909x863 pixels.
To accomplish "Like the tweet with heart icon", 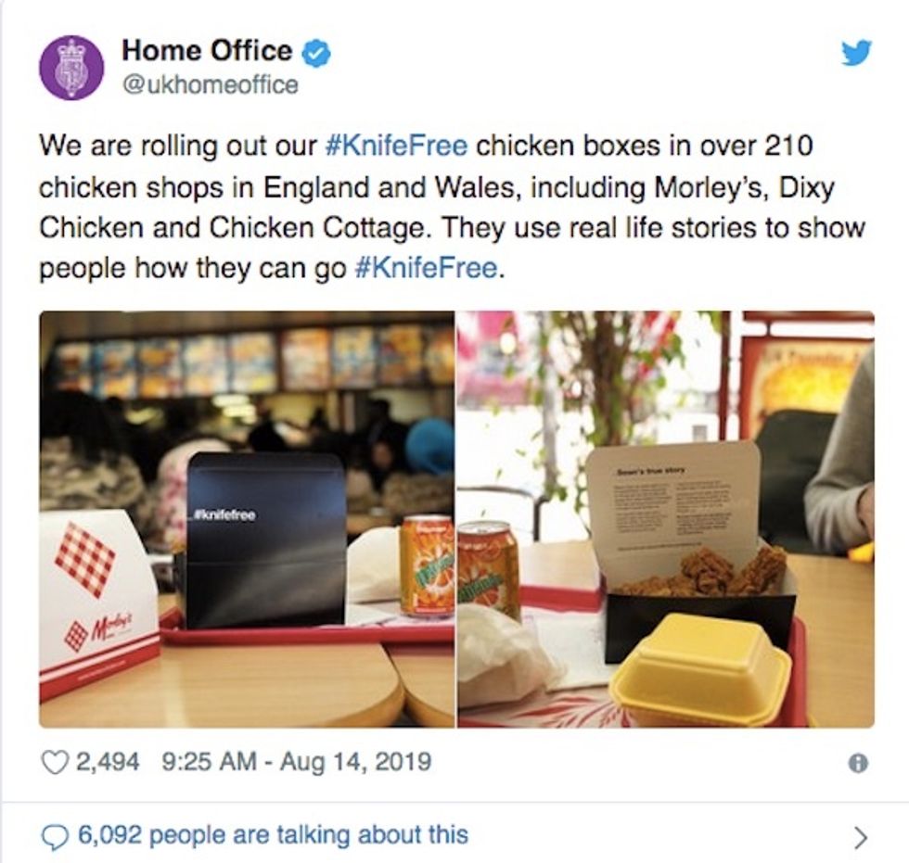I will coord(55,762).
